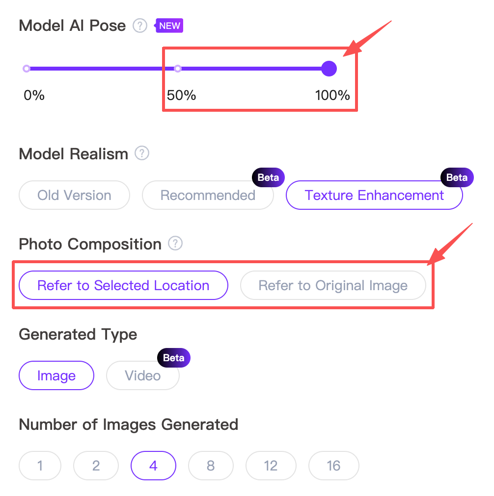The image size is (494, 496).
Task: Set number of images to 8
Action: pos(211,465)
